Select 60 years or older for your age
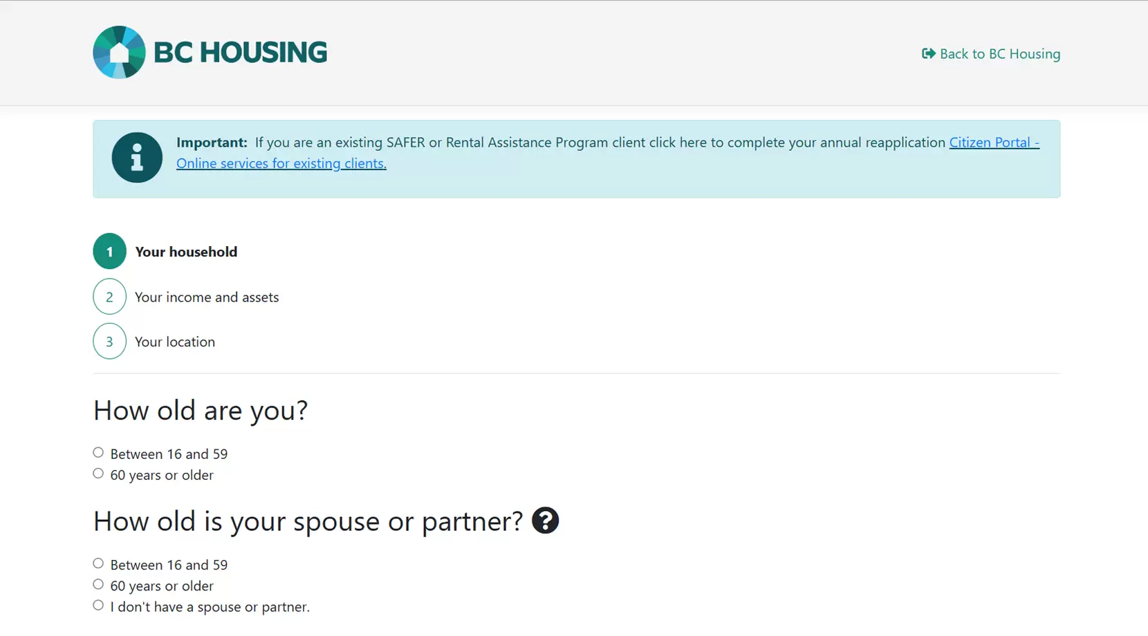The height and width of the screenshot is (636, 1148). coord(98,474)
